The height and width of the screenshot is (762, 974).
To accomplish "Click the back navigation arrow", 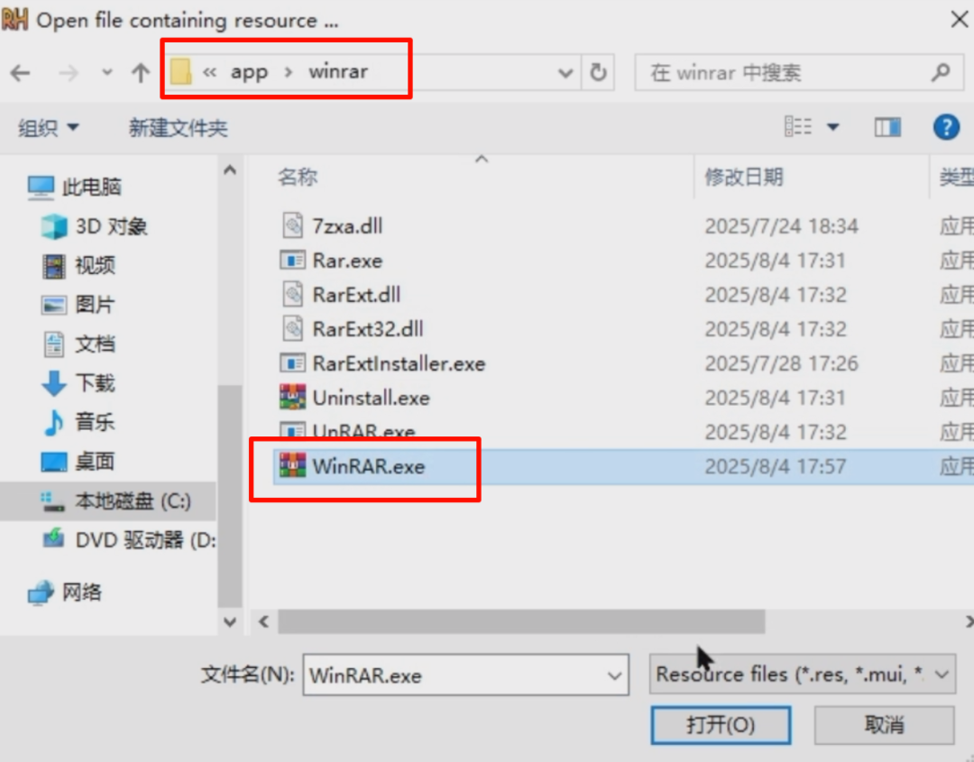I will 21,73.
